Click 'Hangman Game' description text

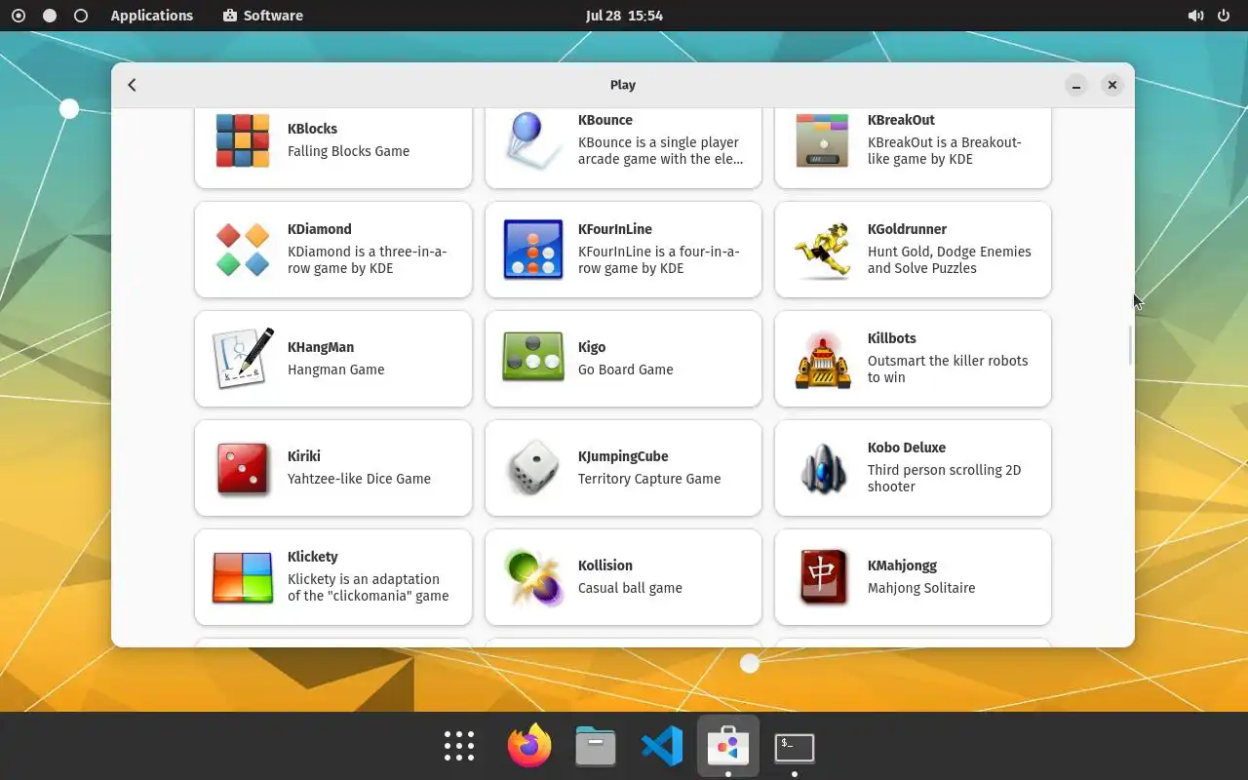pos(336,370)
